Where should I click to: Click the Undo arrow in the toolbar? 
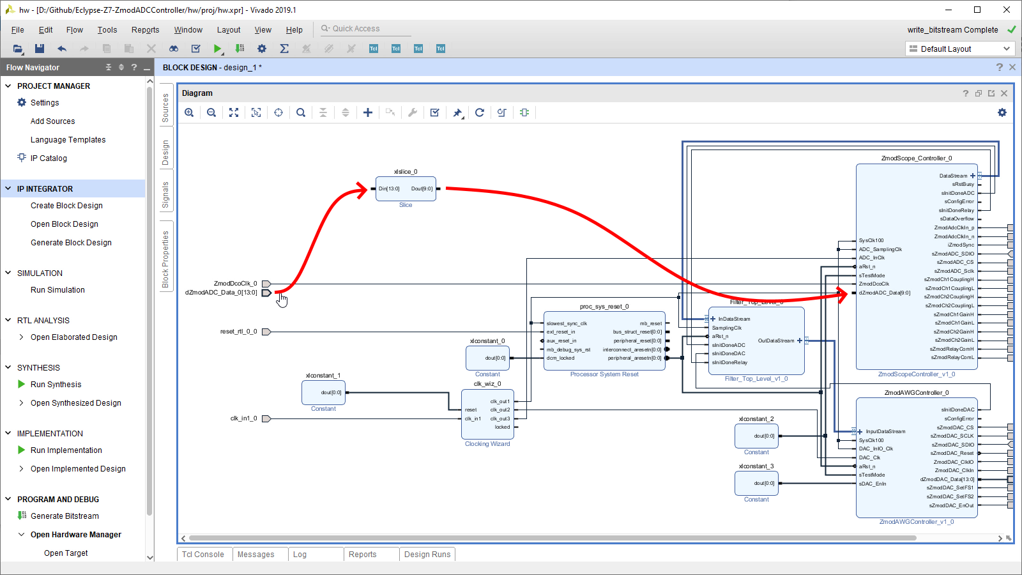point(62,49)
